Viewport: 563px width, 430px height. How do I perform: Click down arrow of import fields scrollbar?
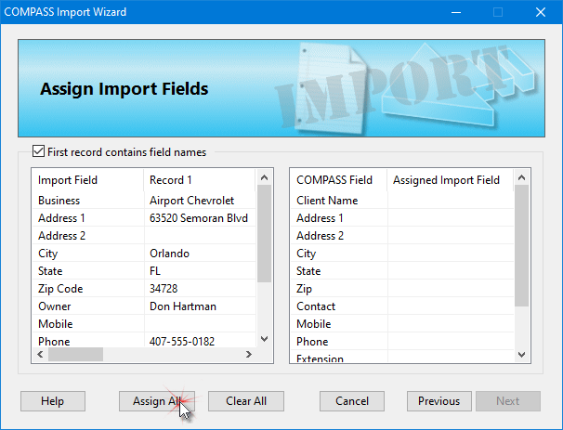(x=264, y=338)
